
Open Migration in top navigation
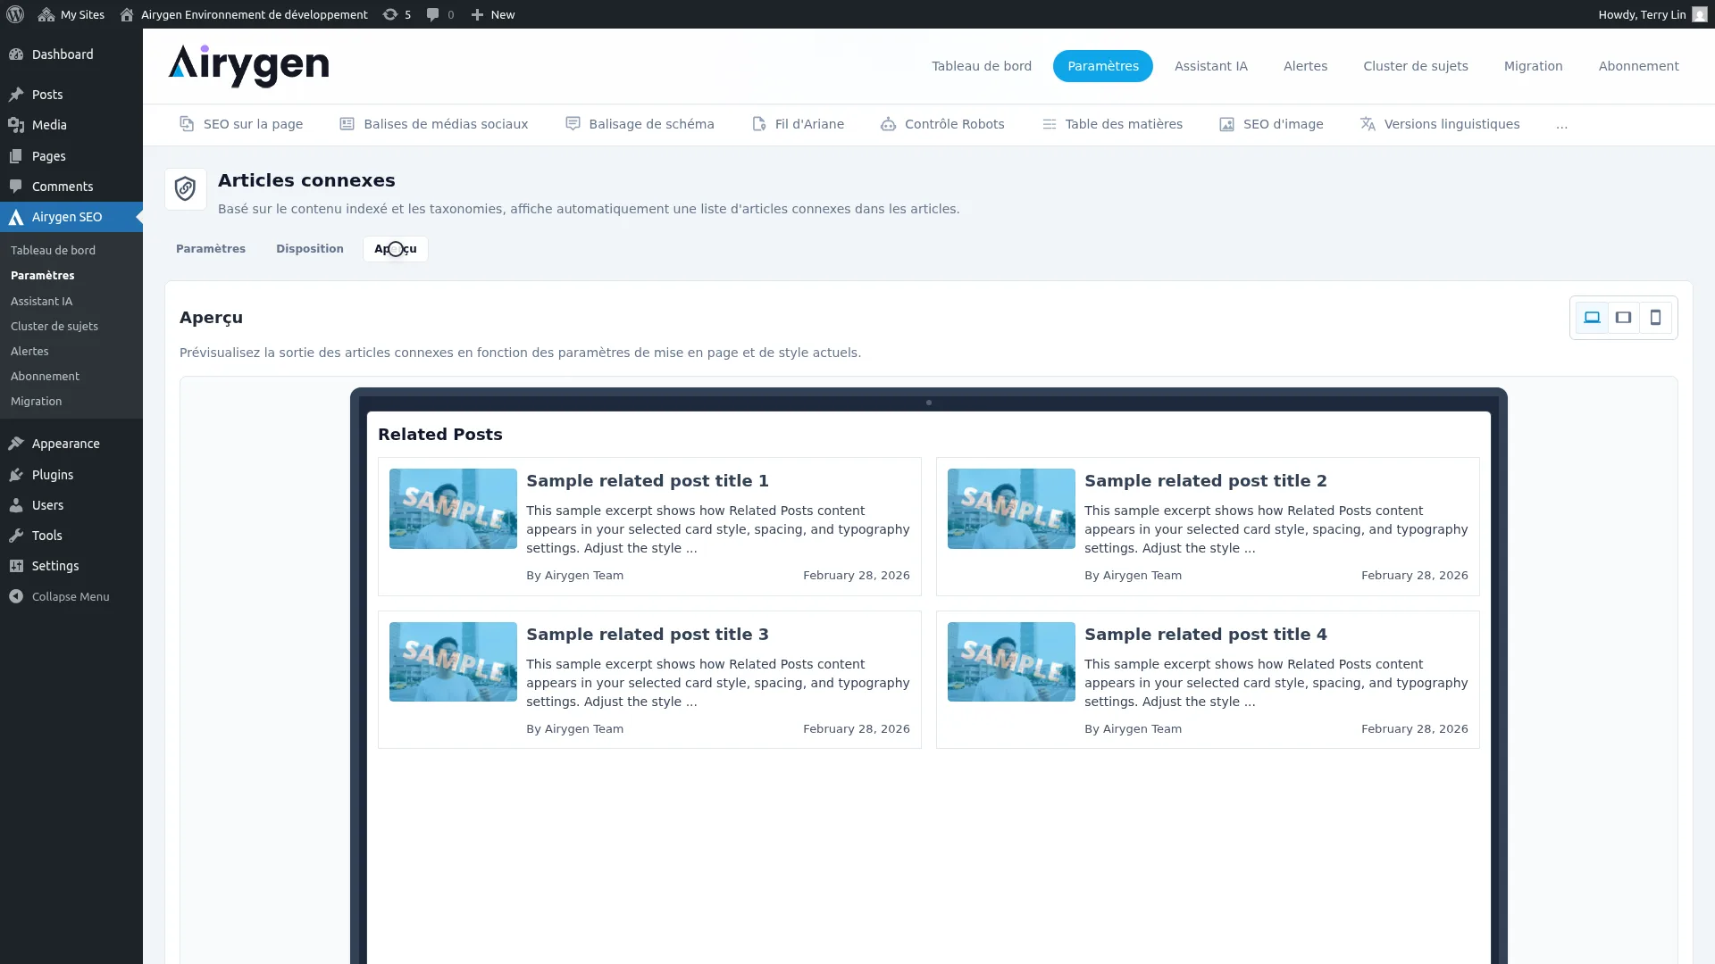[x=1533, y=66]
